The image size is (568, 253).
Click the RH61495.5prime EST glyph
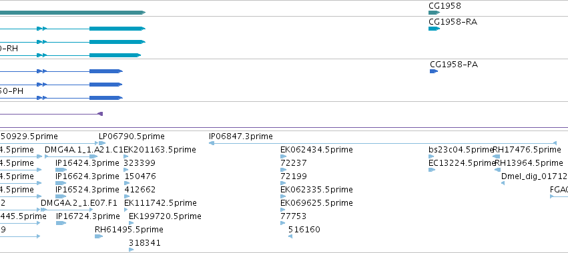click(99, 236)
